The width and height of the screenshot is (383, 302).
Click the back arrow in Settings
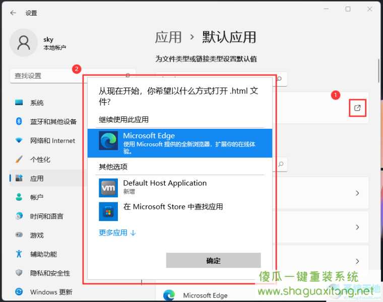[13, 13]
